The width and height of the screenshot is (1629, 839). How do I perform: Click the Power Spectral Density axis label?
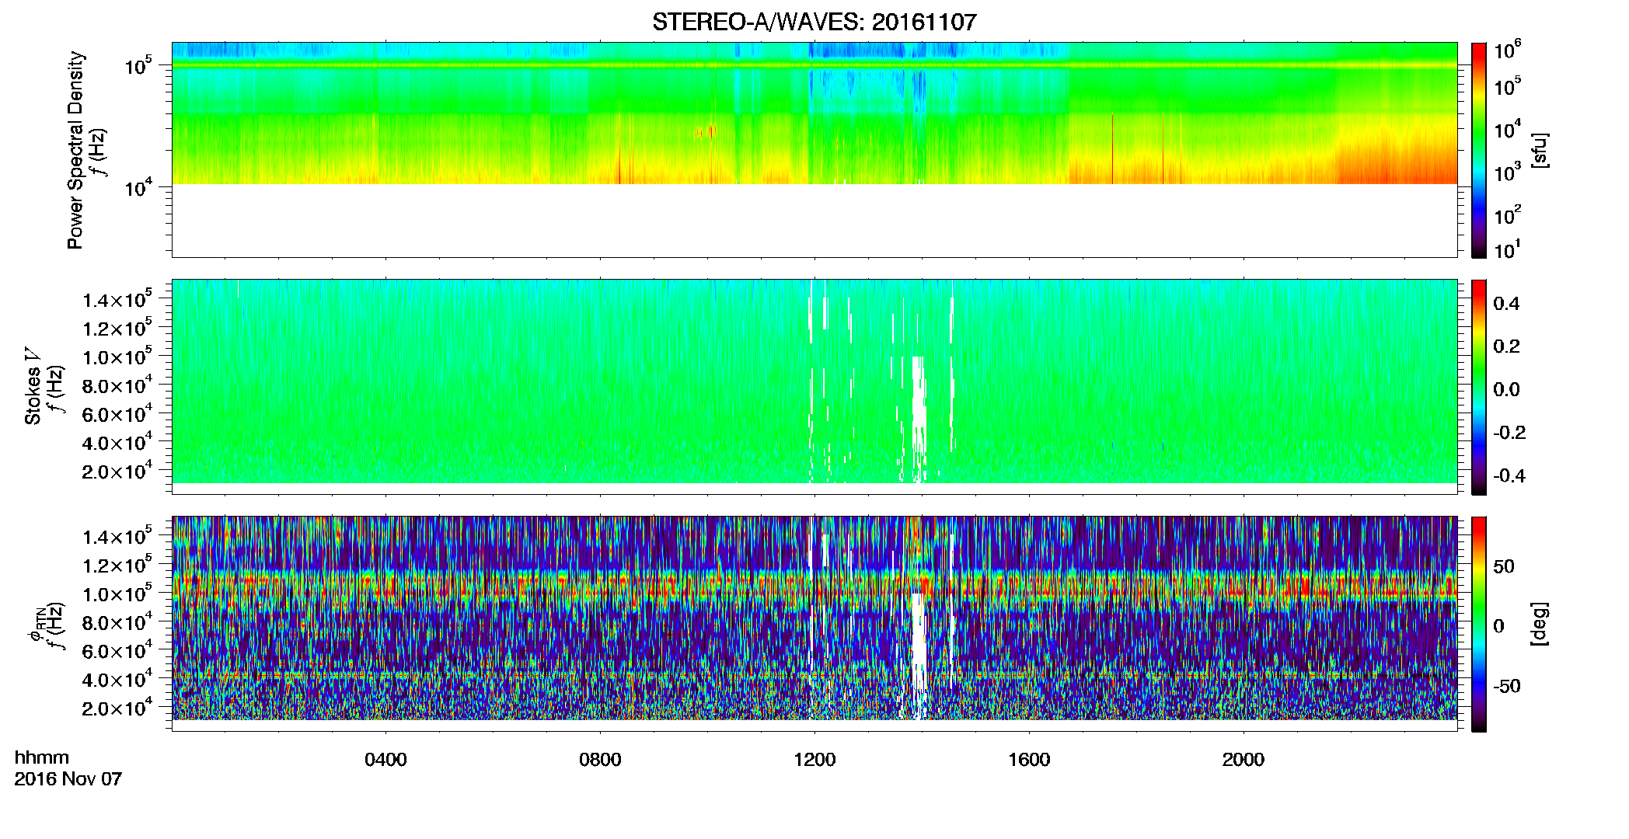click(75, 150)
